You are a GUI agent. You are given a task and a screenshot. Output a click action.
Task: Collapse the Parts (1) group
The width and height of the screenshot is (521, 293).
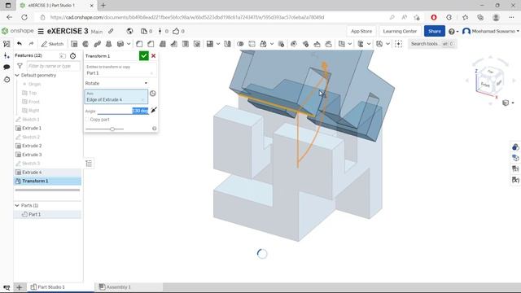pyautogui.click(x=17, y=206)
